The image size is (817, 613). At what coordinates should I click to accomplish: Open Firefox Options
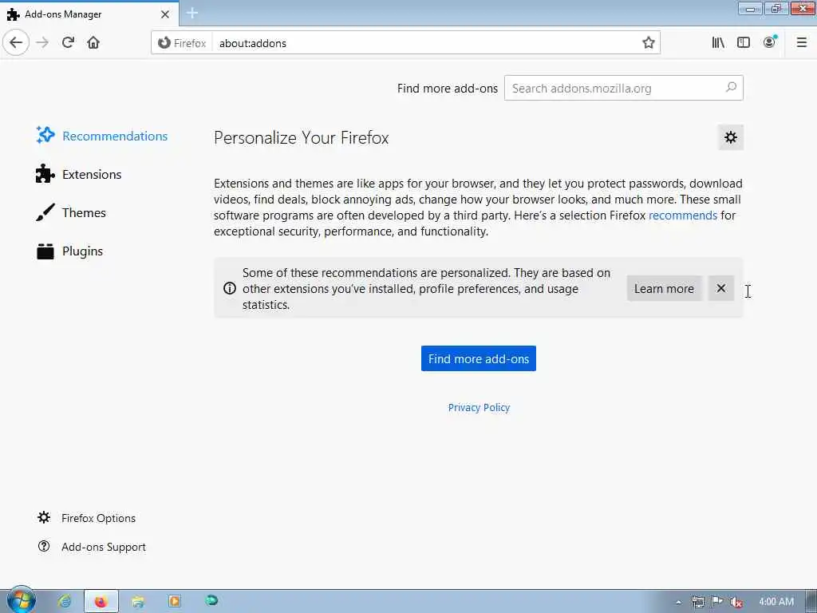pyautogui.click(x=86, y=517)
